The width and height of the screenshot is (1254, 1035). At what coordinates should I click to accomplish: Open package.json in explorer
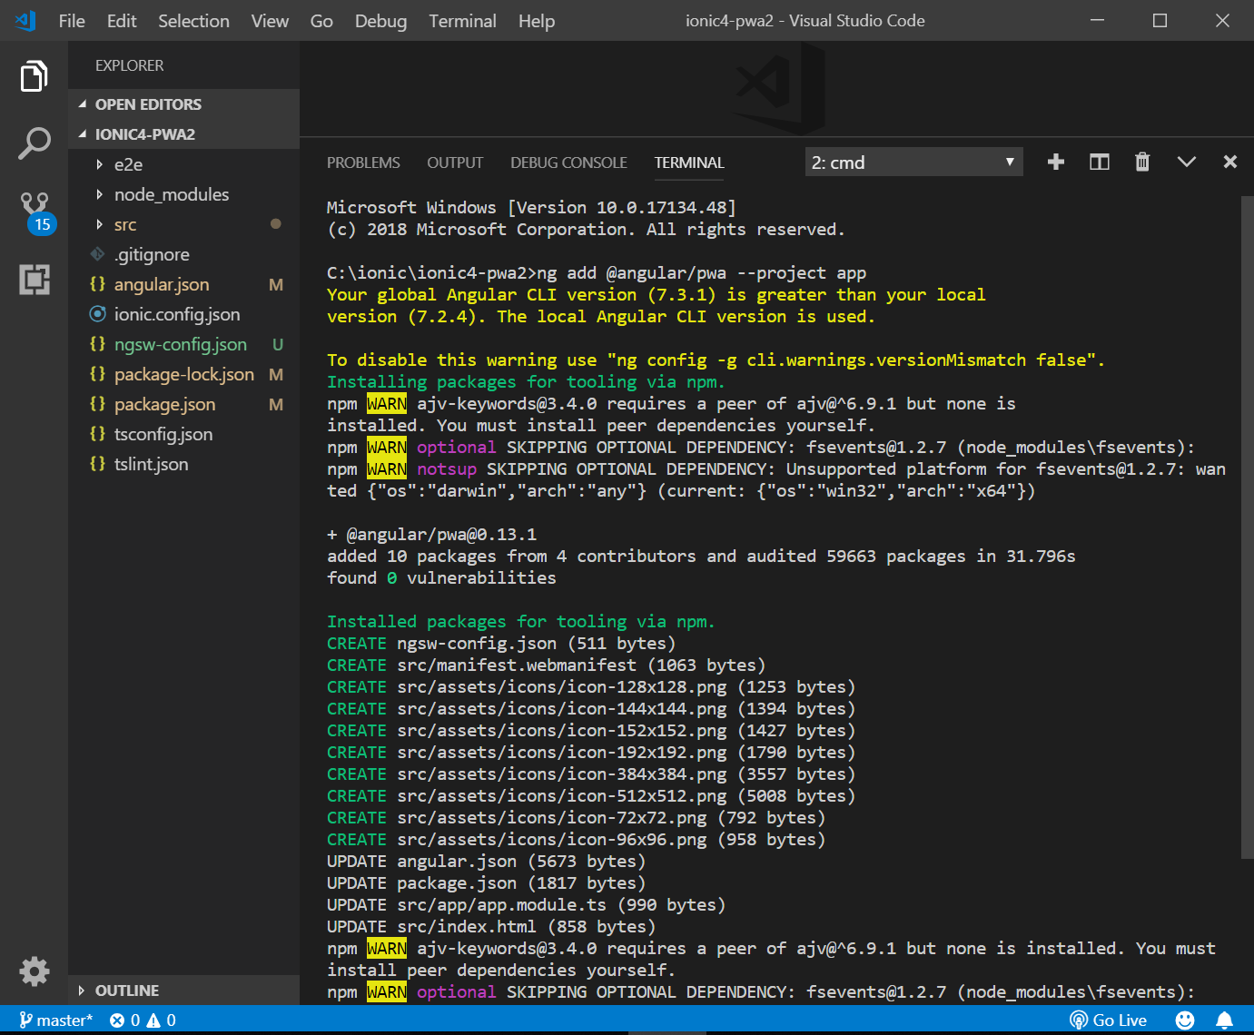[183, 404]
